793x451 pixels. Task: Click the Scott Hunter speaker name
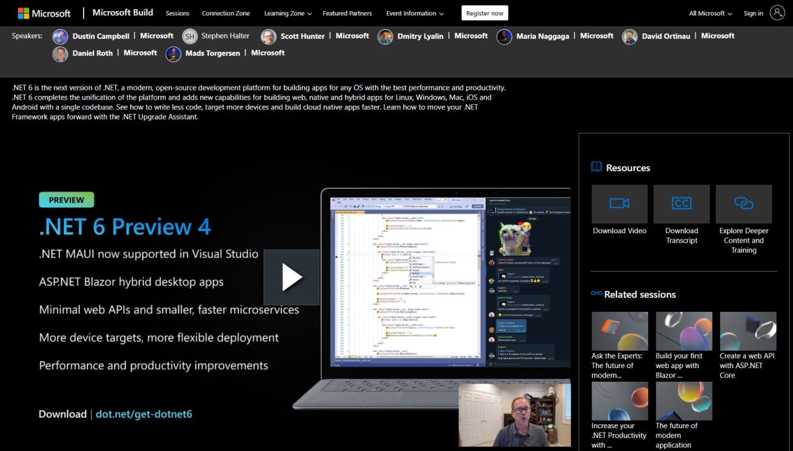coord(302,37)
